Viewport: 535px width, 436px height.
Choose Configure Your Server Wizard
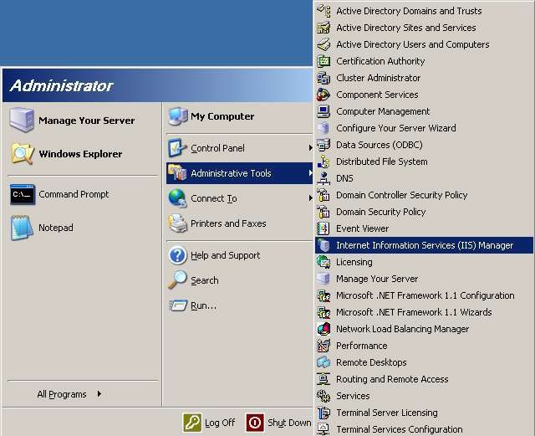click(x=424, y=128)
